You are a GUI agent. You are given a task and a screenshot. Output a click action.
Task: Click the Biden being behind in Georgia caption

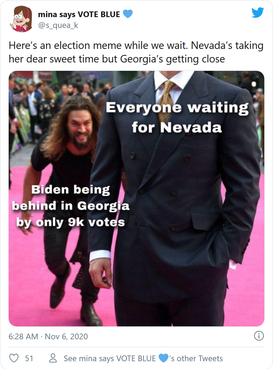[71, 206]
